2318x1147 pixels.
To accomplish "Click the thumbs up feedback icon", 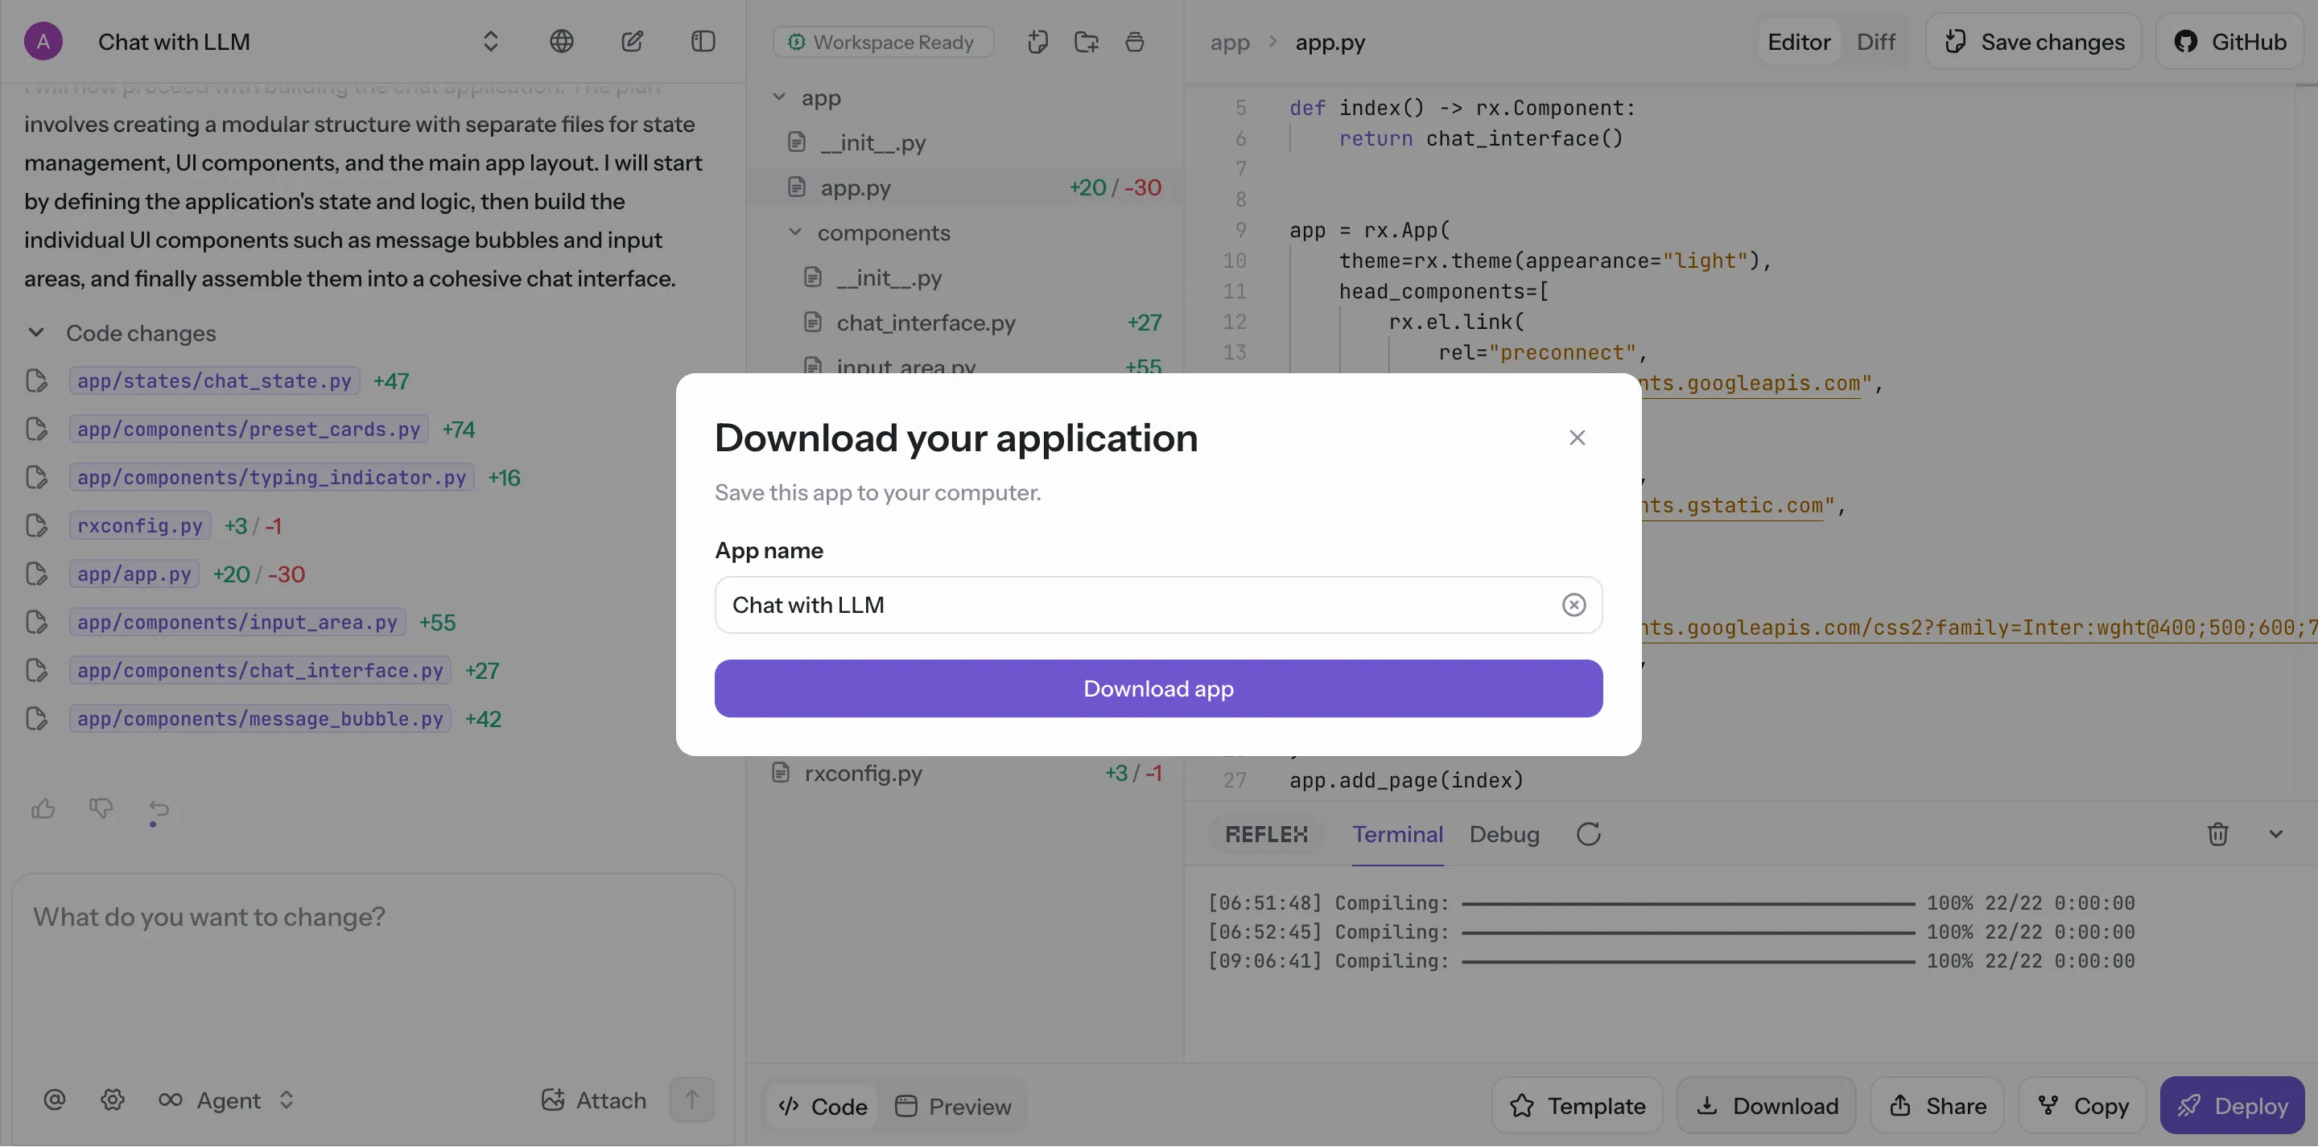I will (x=43, y=808).
